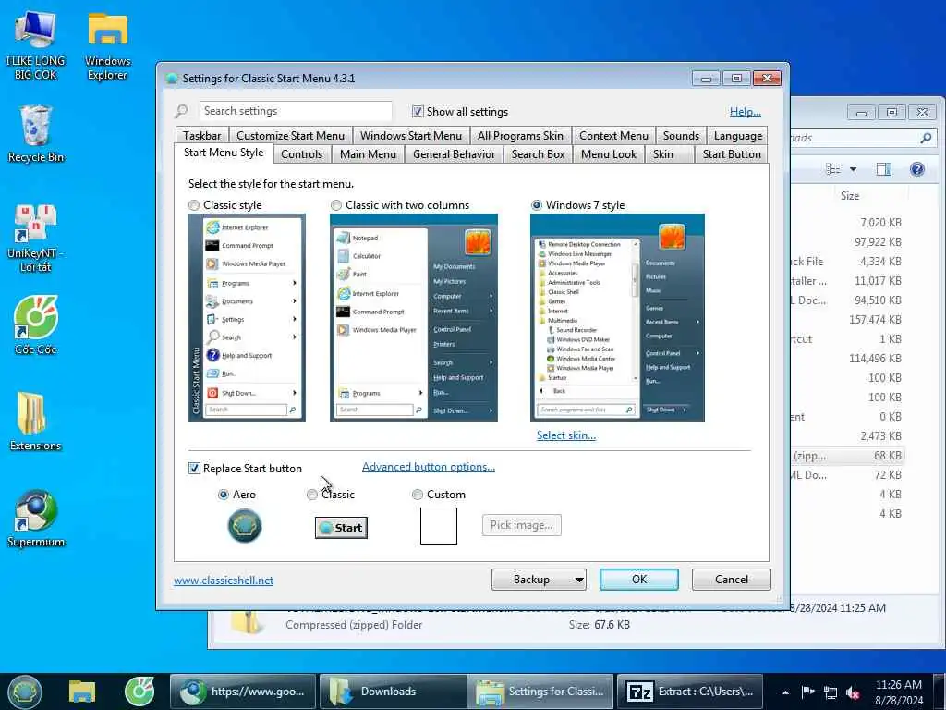This screenshot has width=946, height=710.
Task: Switch to the Downloads taskbar window button
Action: [x=392, y=692]
